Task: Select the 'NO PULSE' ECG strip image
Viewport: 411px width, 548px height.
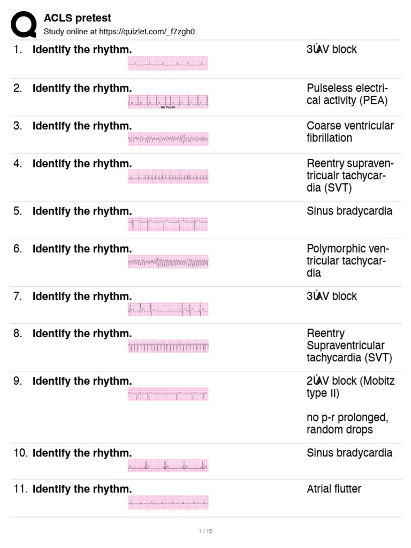Action: [x=168, y=102]
